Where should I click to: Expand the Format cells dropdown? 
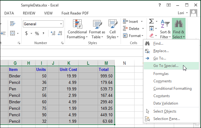point(143,36)
